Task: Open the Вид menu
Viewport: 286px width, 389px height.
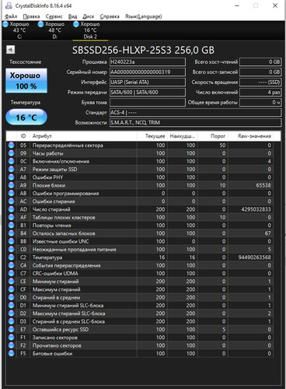Action: coord(72,16)
